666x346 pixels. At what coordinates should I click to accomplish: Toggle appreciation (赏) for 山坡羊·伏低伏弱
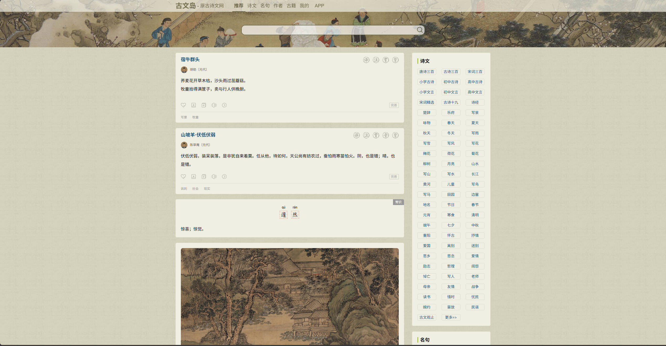pos(376,135)
